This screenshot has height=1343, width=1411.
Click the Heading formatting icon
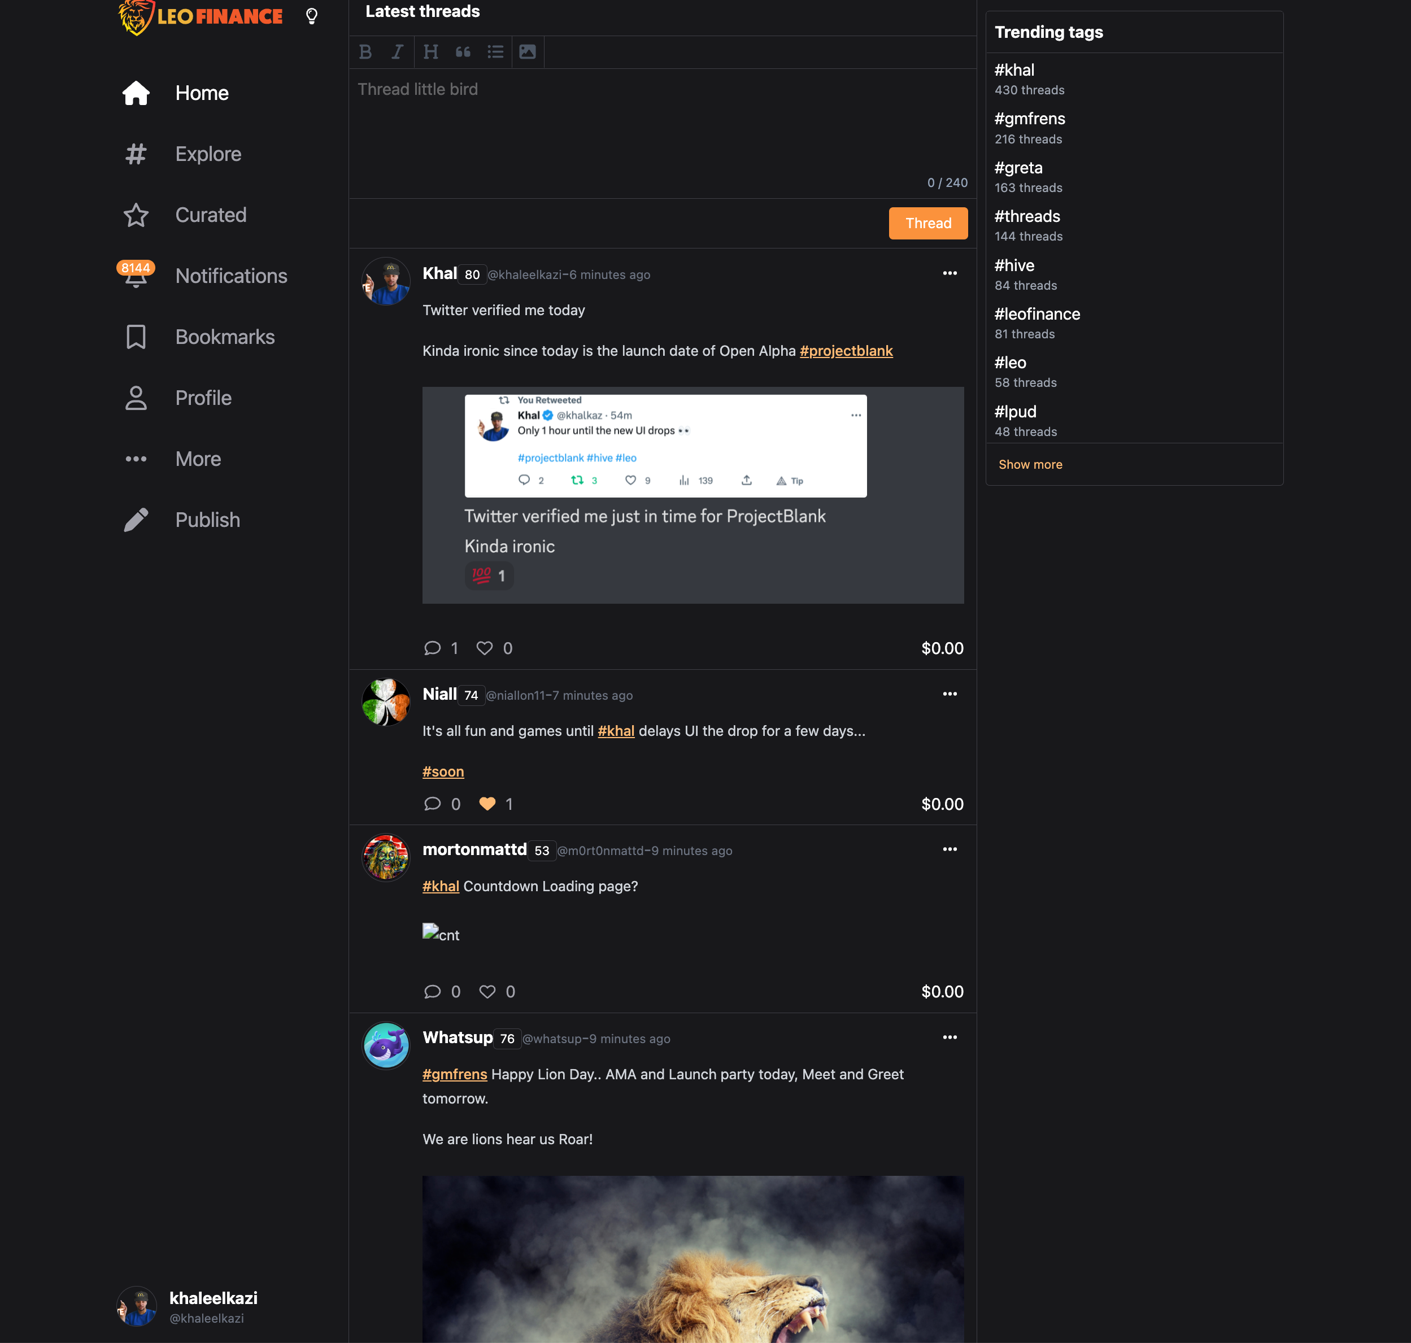coord(430,51)
